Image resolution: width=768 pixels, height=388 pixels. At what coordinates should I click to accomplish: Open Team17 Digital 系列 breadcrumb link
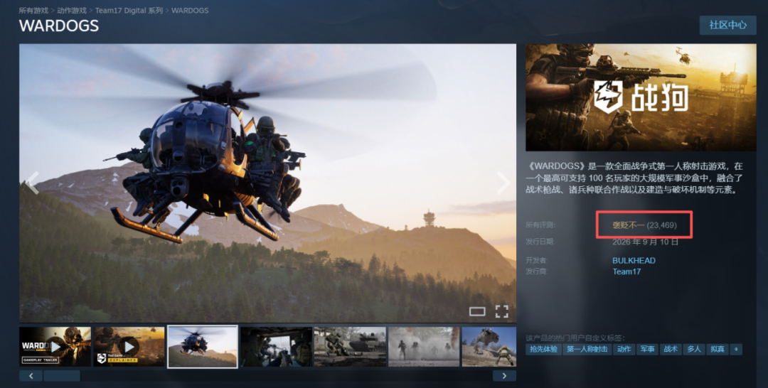click(x=129, y=10)
